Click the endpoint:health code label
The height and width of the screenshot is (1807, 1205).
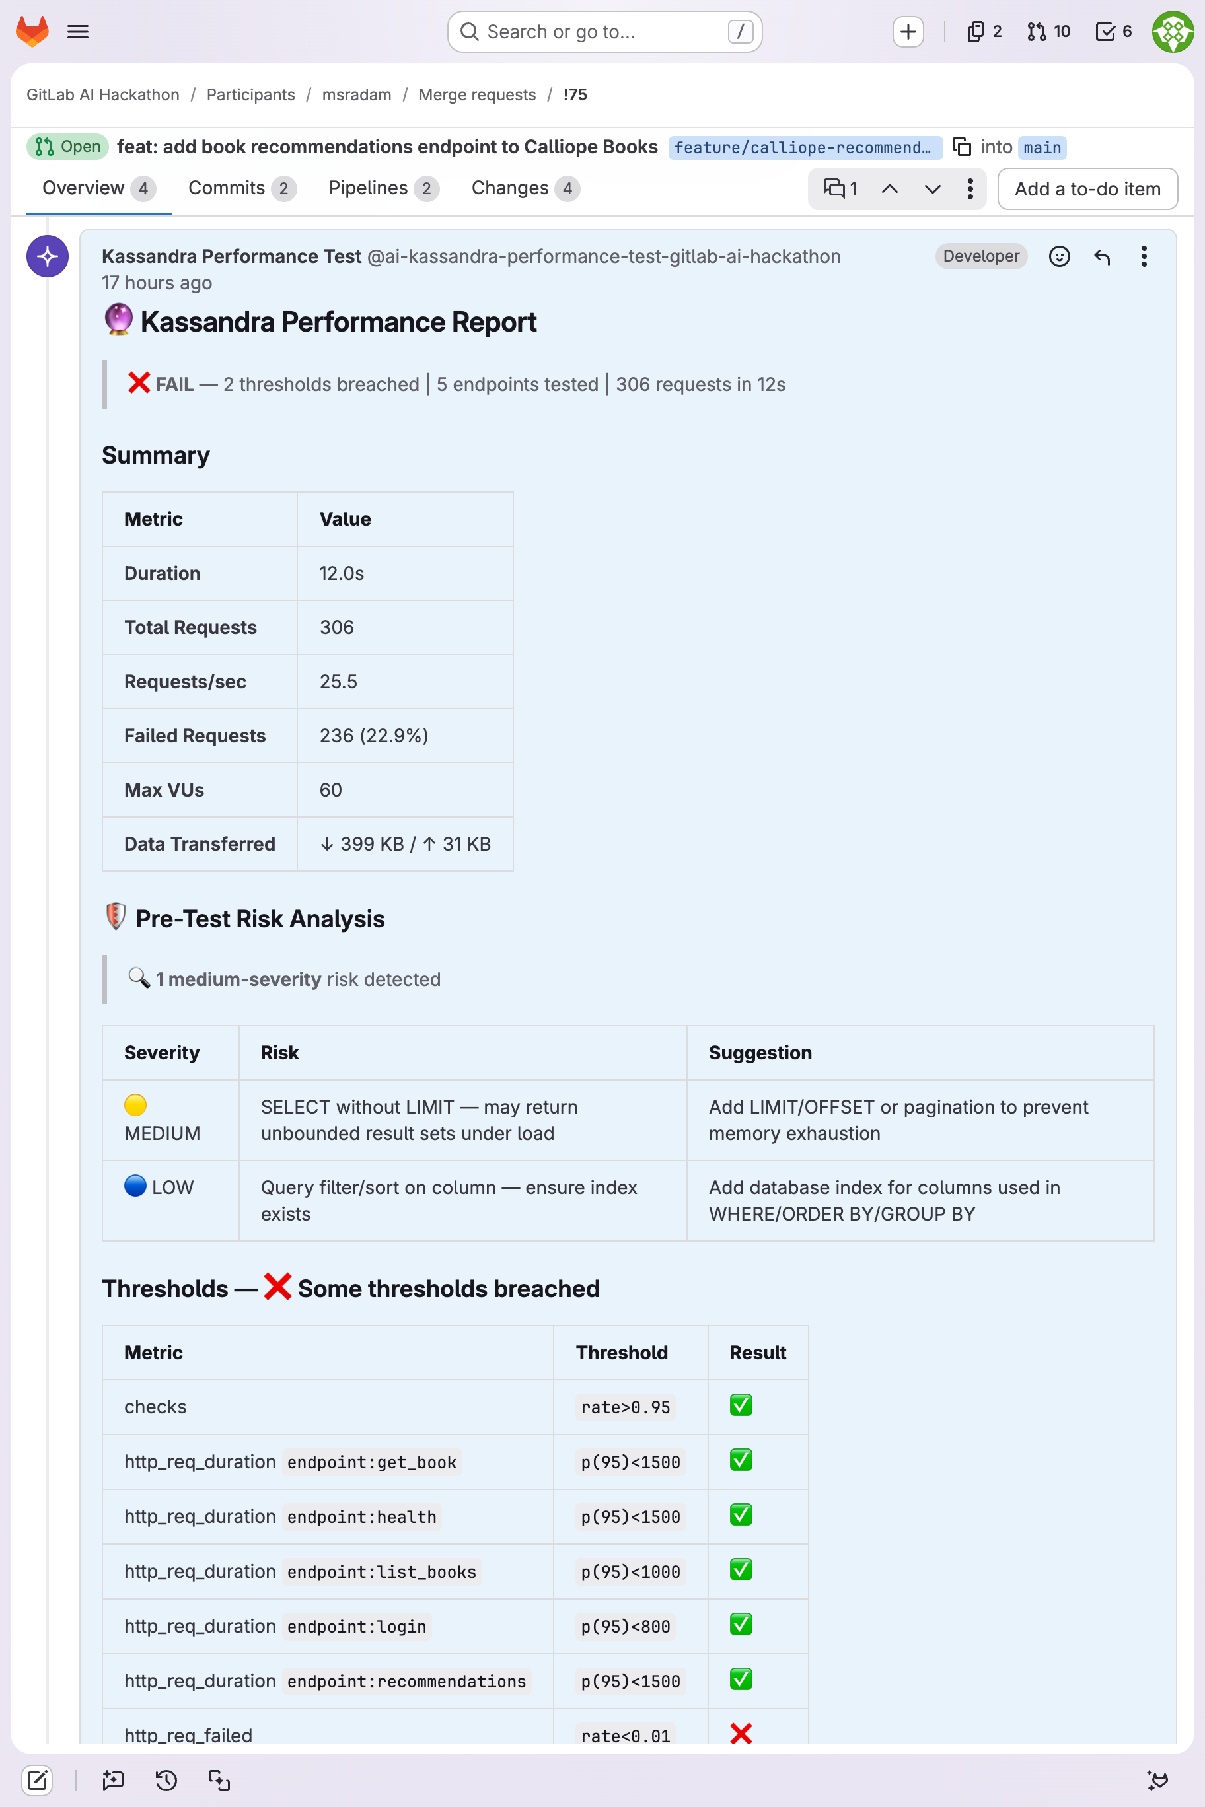362,1516
